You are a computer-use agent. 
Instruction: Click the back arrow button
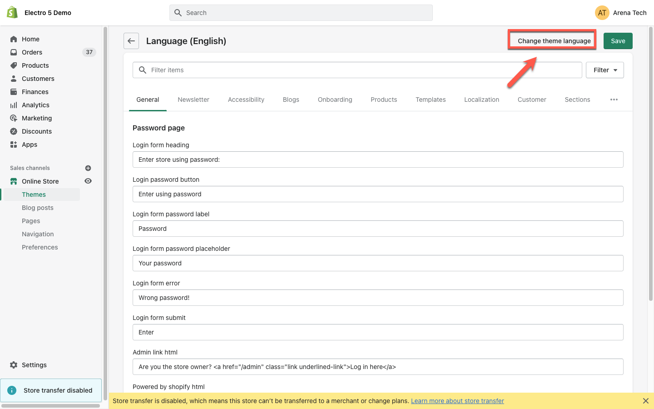point(131,41)
